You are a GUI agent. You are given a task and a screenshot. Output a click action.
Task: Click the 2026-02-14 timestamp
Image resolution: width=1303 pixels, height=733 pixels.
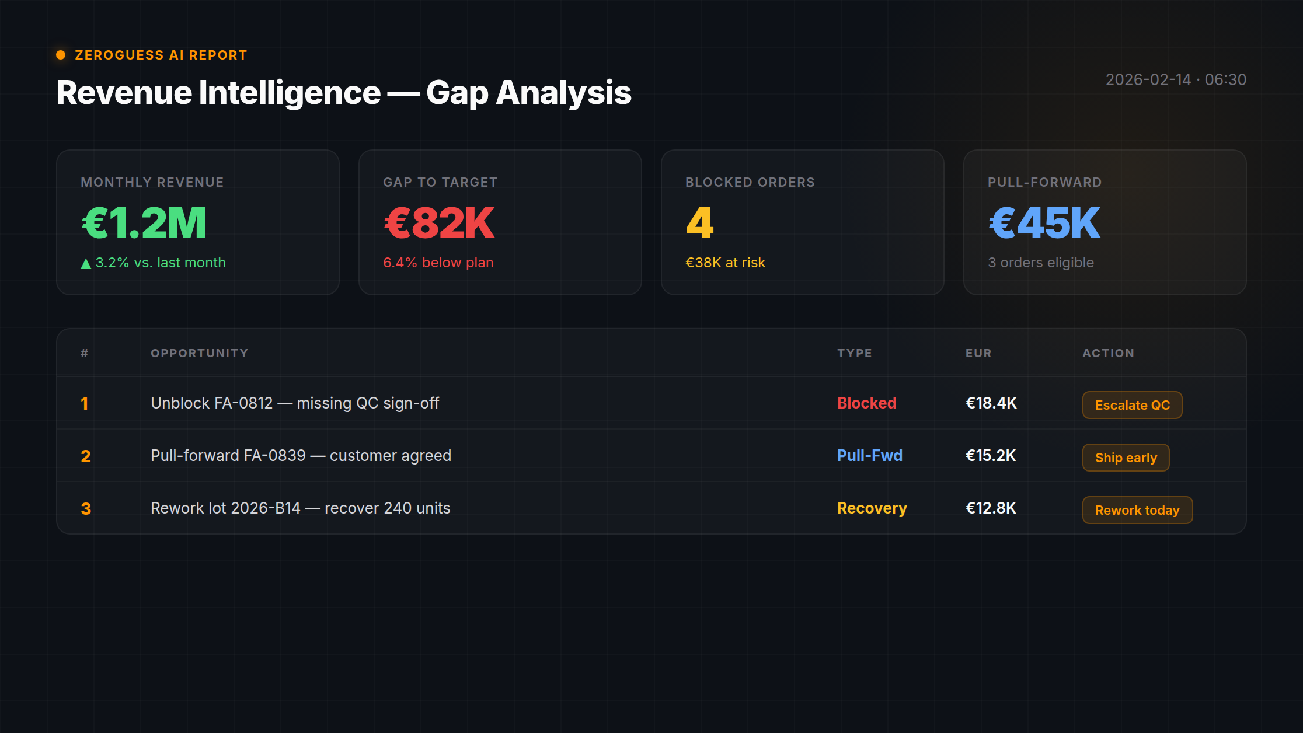[x=1176, y=80]
